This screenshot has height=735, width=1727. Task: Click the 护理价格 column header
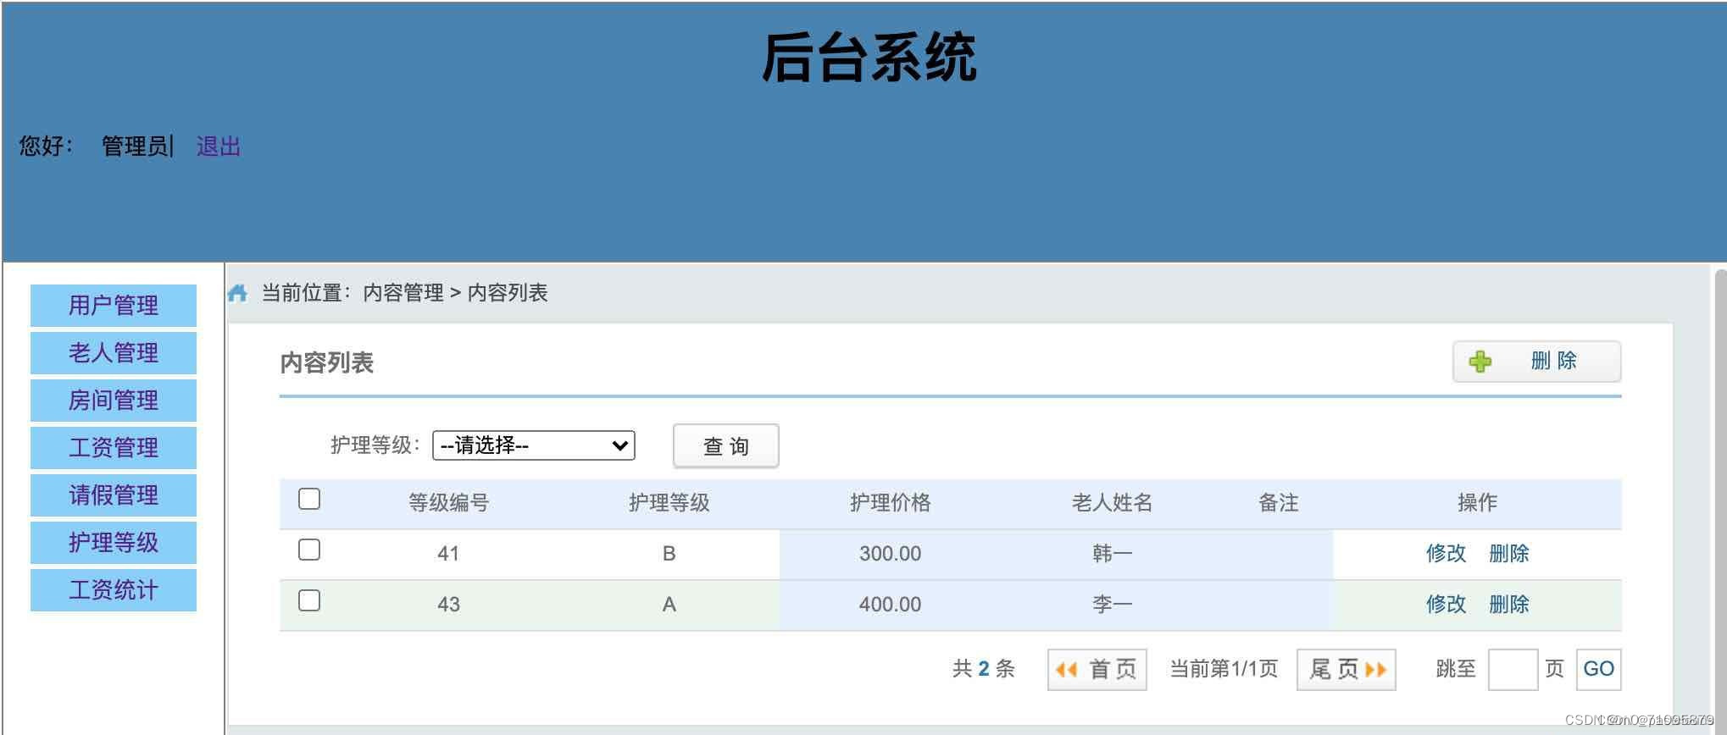click(x=891, y=503)
